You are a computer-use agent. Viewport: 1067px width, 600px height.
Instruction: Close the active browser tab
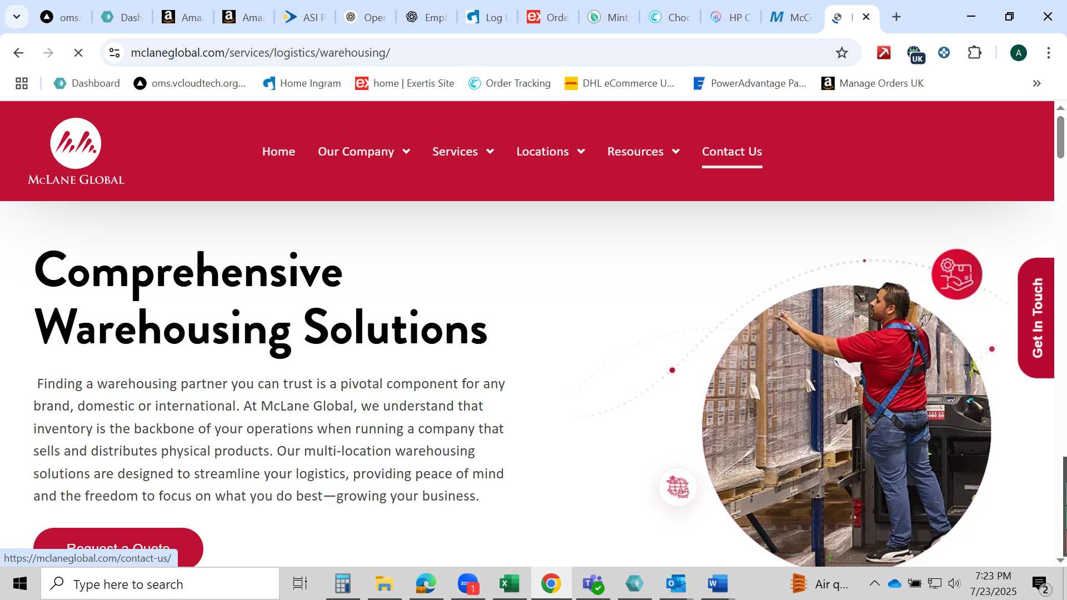coord(866,17)
